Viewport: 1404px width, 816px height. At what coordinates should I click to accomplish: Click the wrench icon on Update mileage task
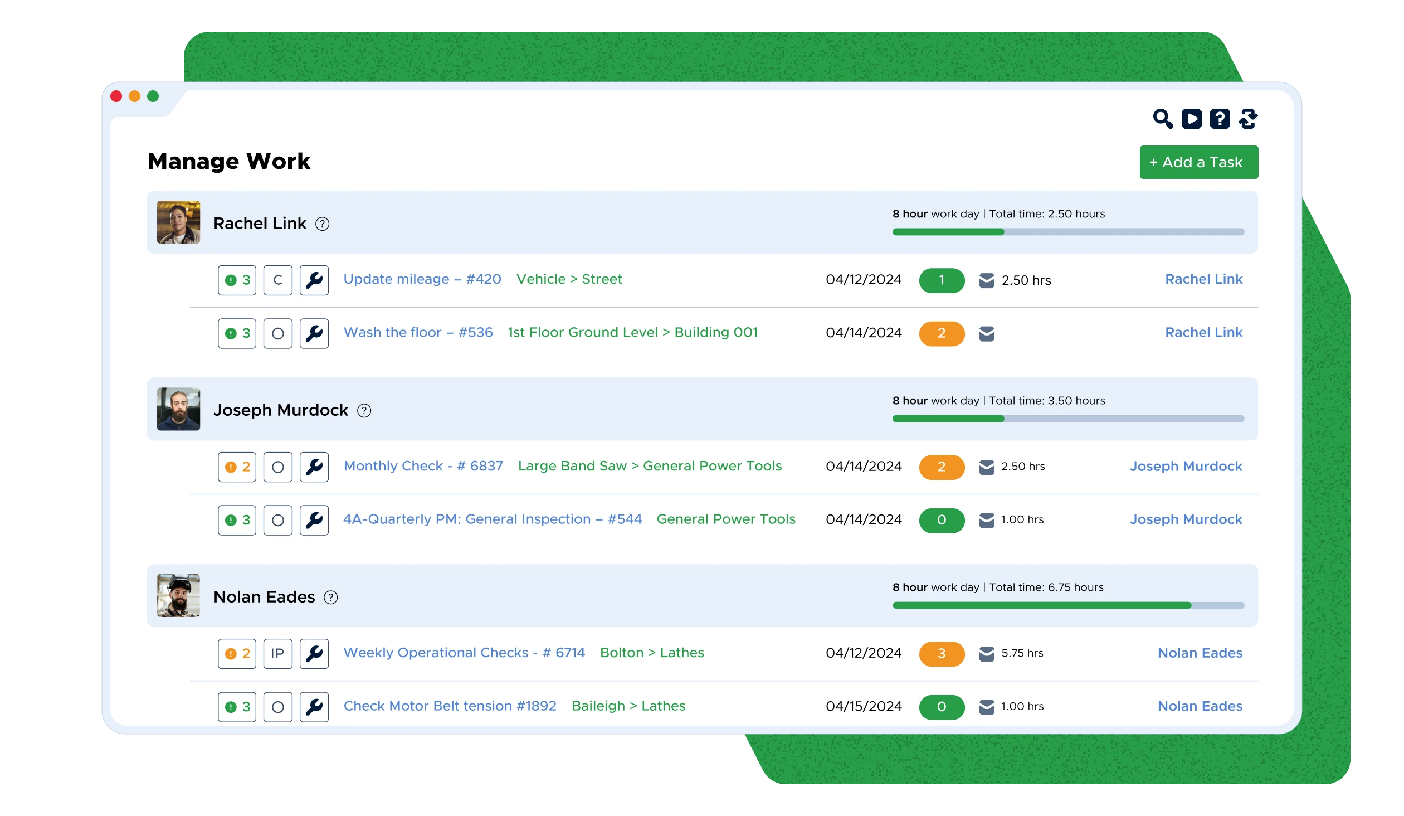[314, 280]
